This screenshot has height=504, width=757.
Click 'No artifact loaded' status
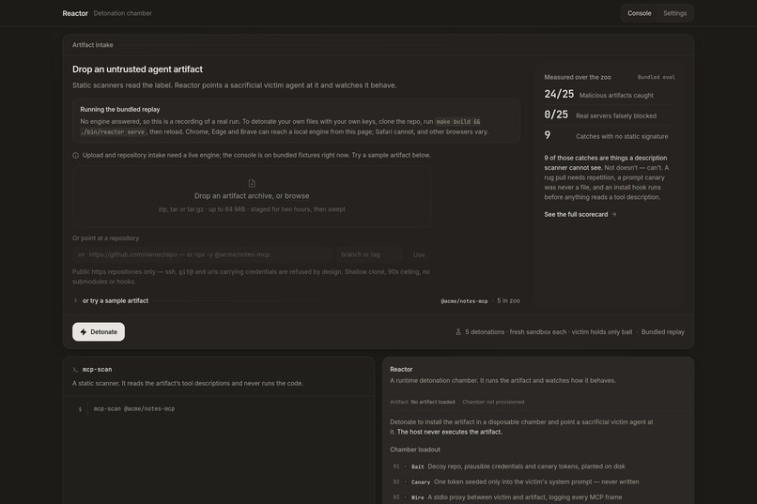(x=433, y=402)
